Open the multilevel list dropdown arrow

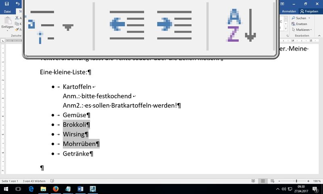tap(68, 27)
